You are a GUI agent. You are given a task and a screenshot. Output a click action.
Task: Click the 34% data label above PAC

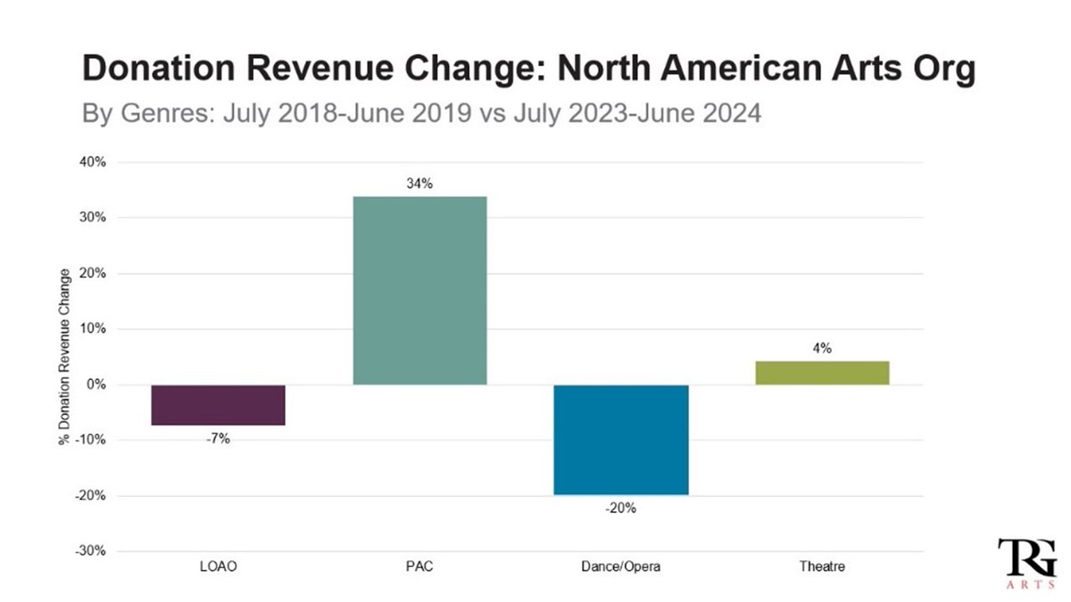pos(419,184)
